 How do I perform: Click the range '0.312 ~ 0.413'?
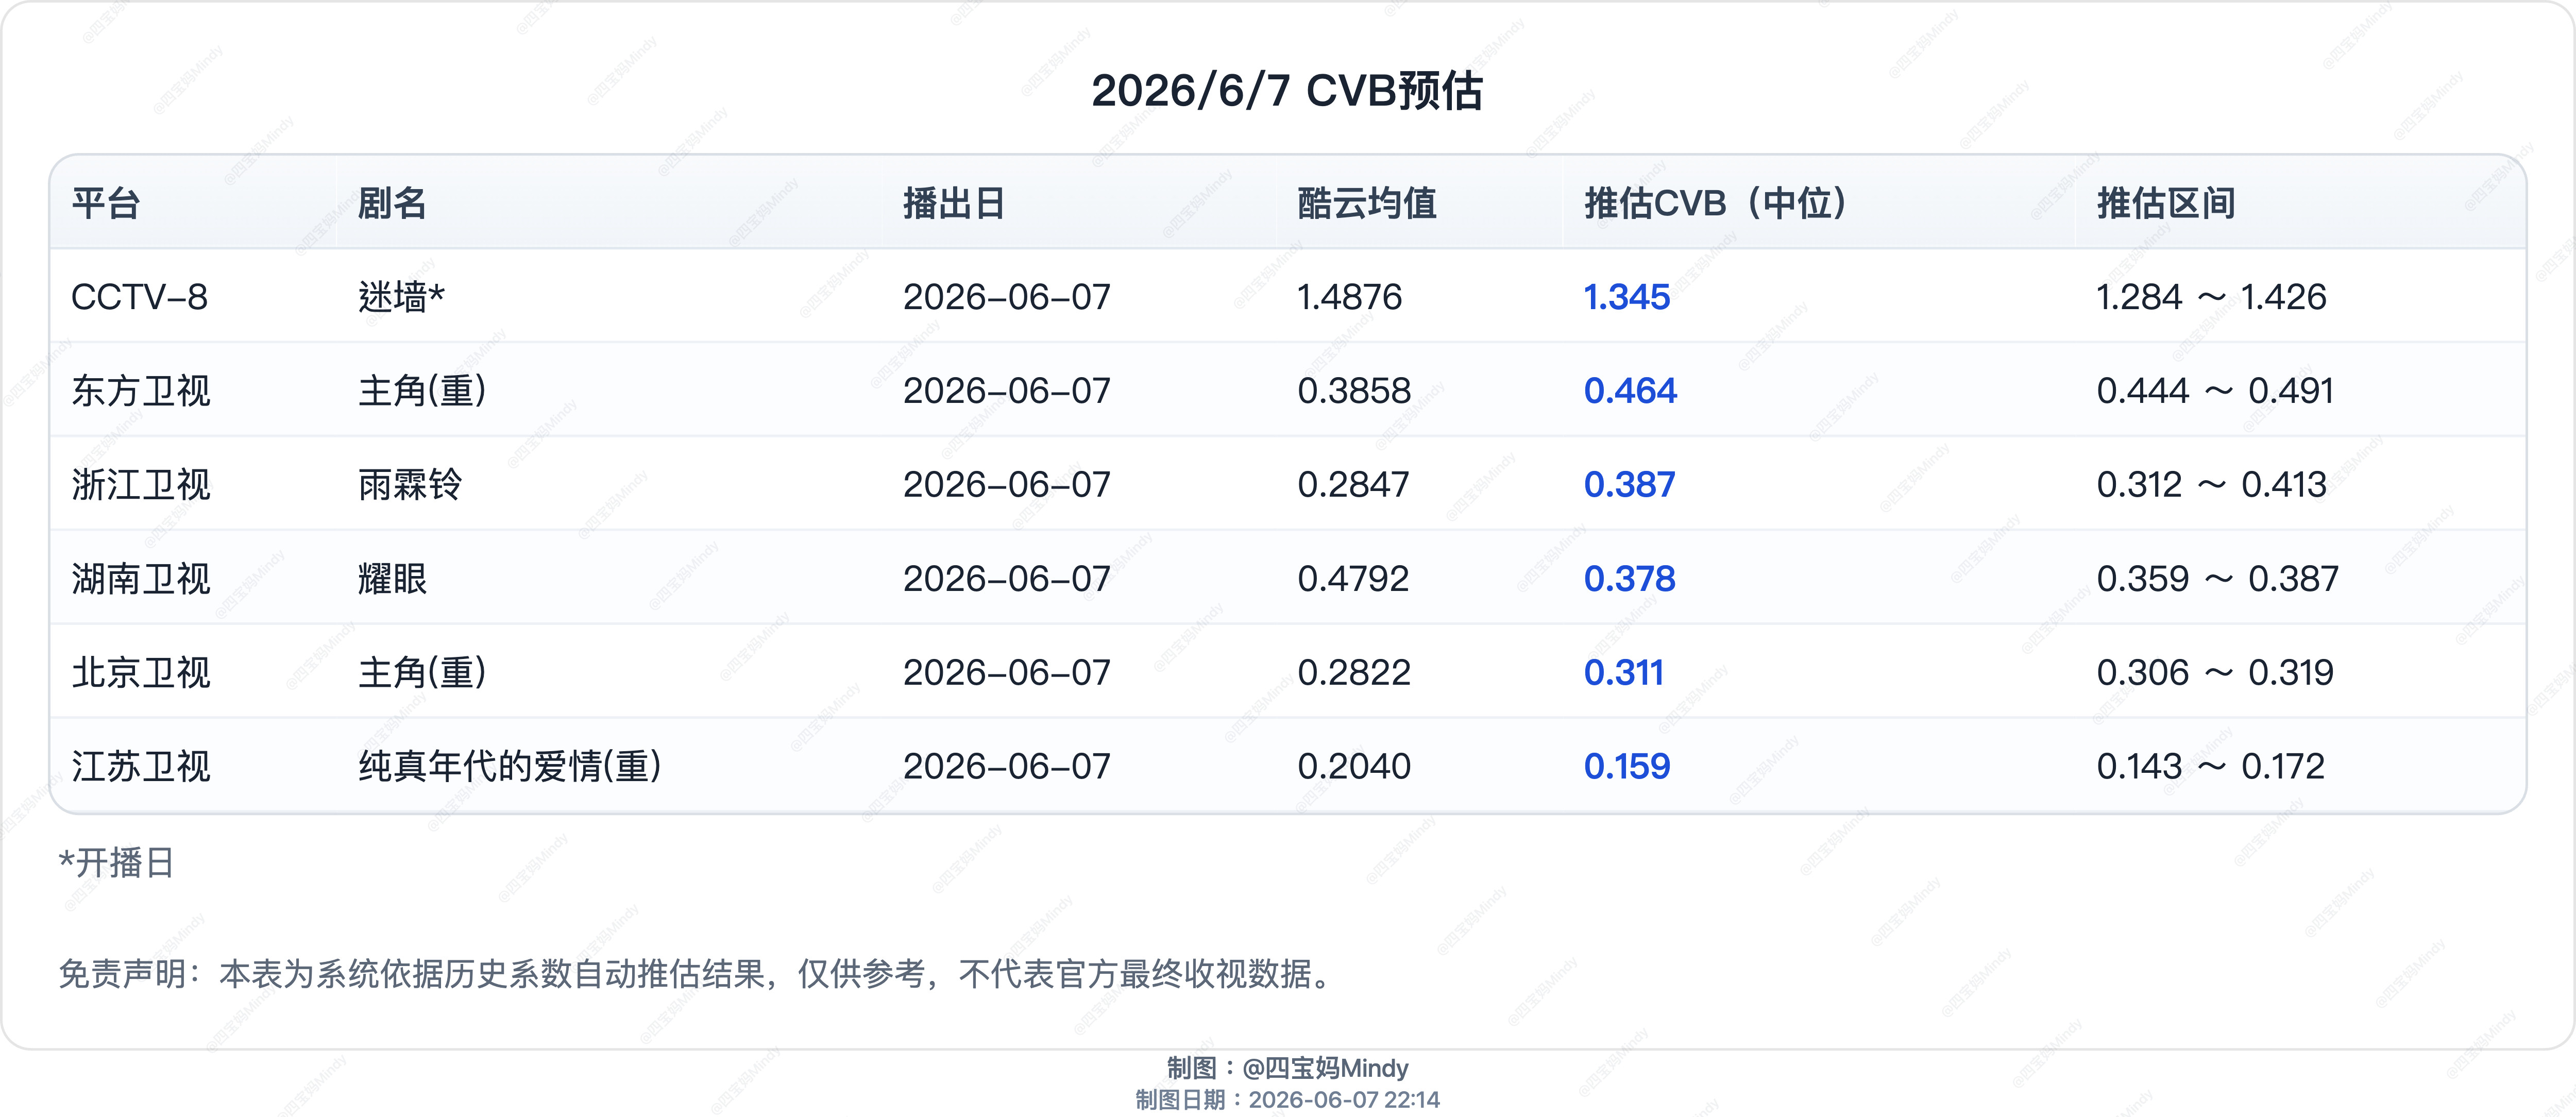click(2211, 485)
